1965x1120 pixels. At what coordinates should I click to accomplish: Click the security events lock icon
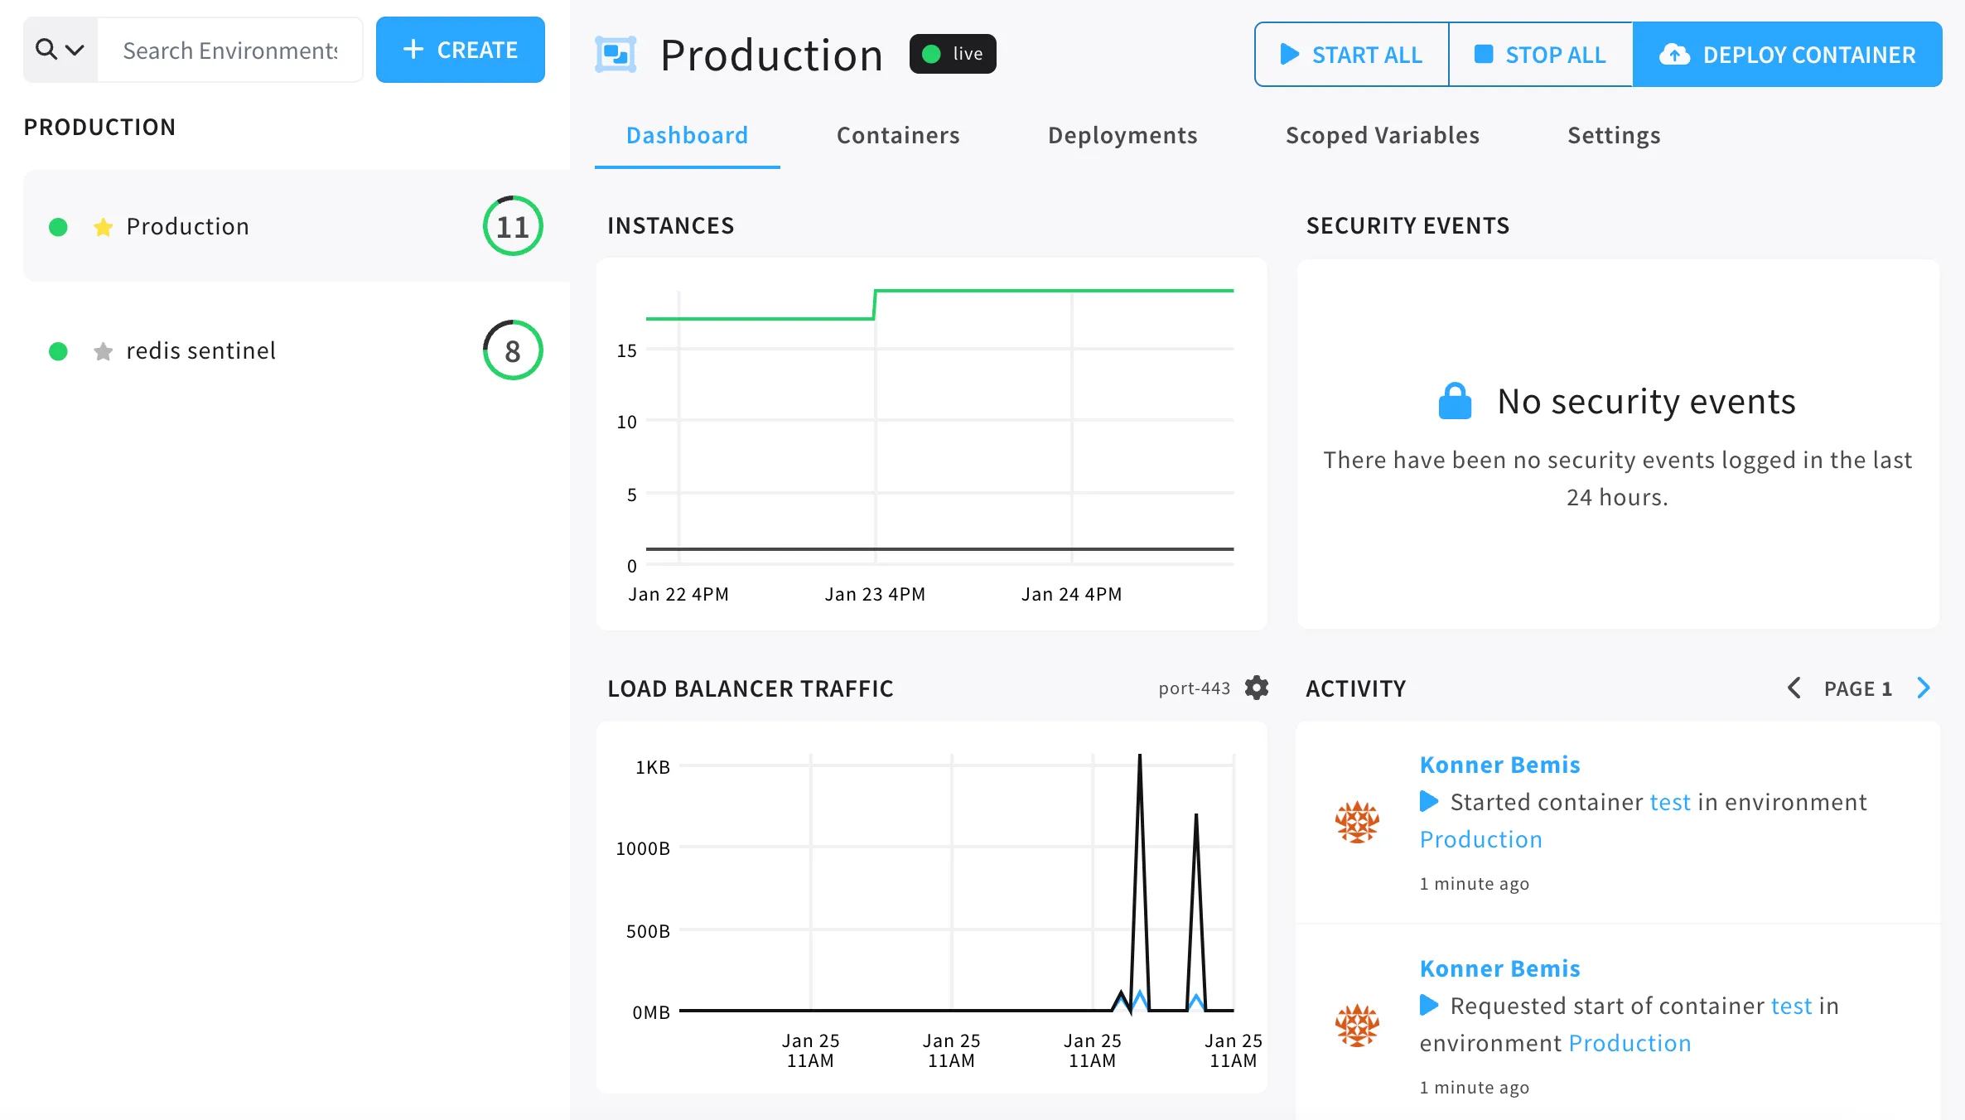1455,402
